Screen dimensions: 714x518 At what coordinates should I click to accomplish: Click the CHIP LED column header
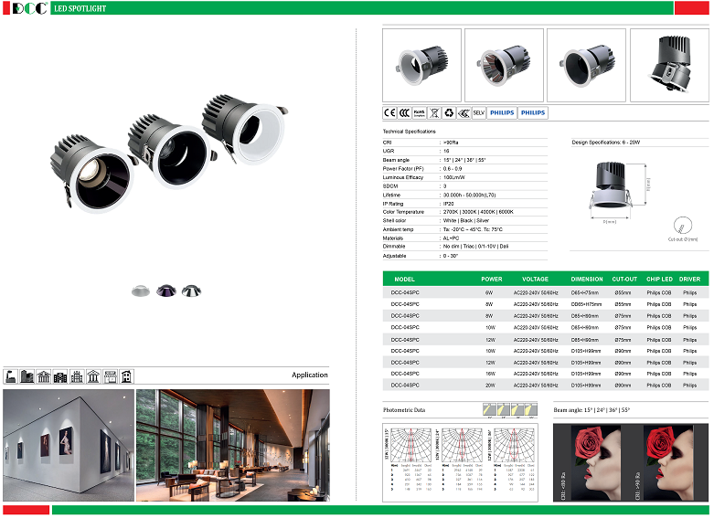[659, 279]
